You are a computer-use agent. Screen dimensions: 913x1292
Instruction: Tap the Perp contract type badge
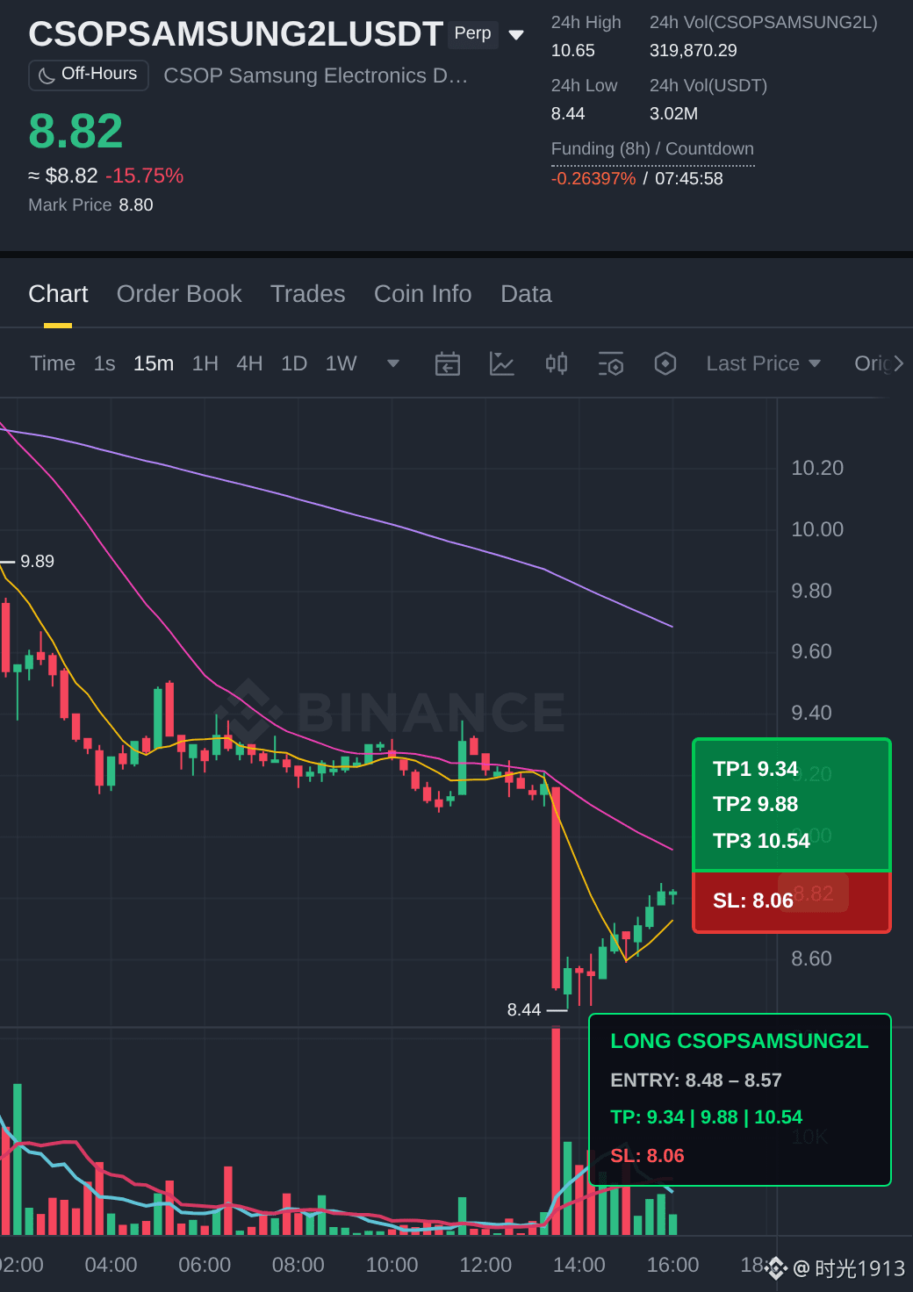[473, 33]
